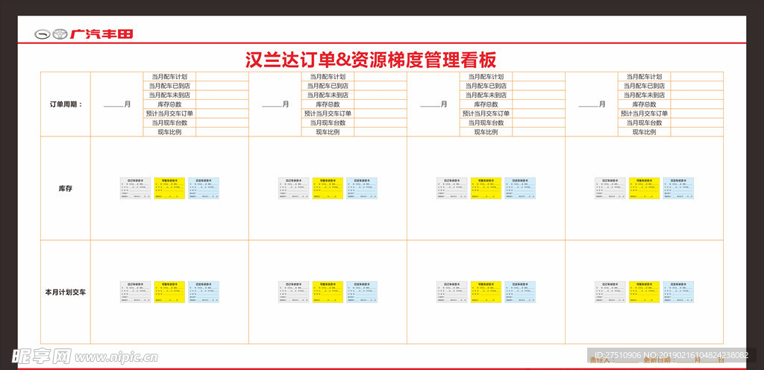Click the 订单周期： row header
Image resolution: width=764 pixels, height=370 pixels.
(x=66, y=104)
